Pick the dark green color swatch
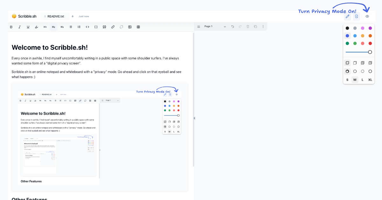Screen dimensions: 382x200 (x=347, y=43)
